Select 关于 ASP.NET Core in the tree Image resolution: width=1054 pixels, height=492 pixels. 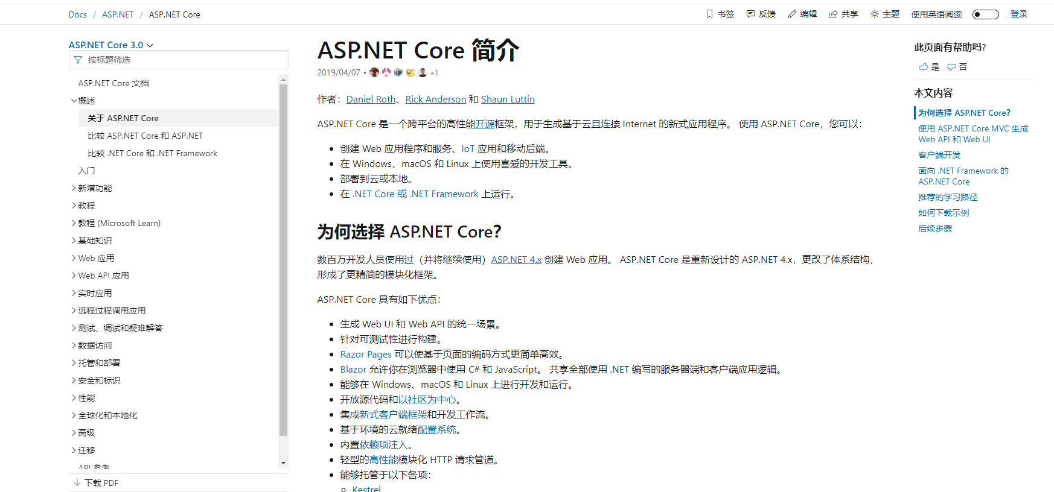[179, 118]
